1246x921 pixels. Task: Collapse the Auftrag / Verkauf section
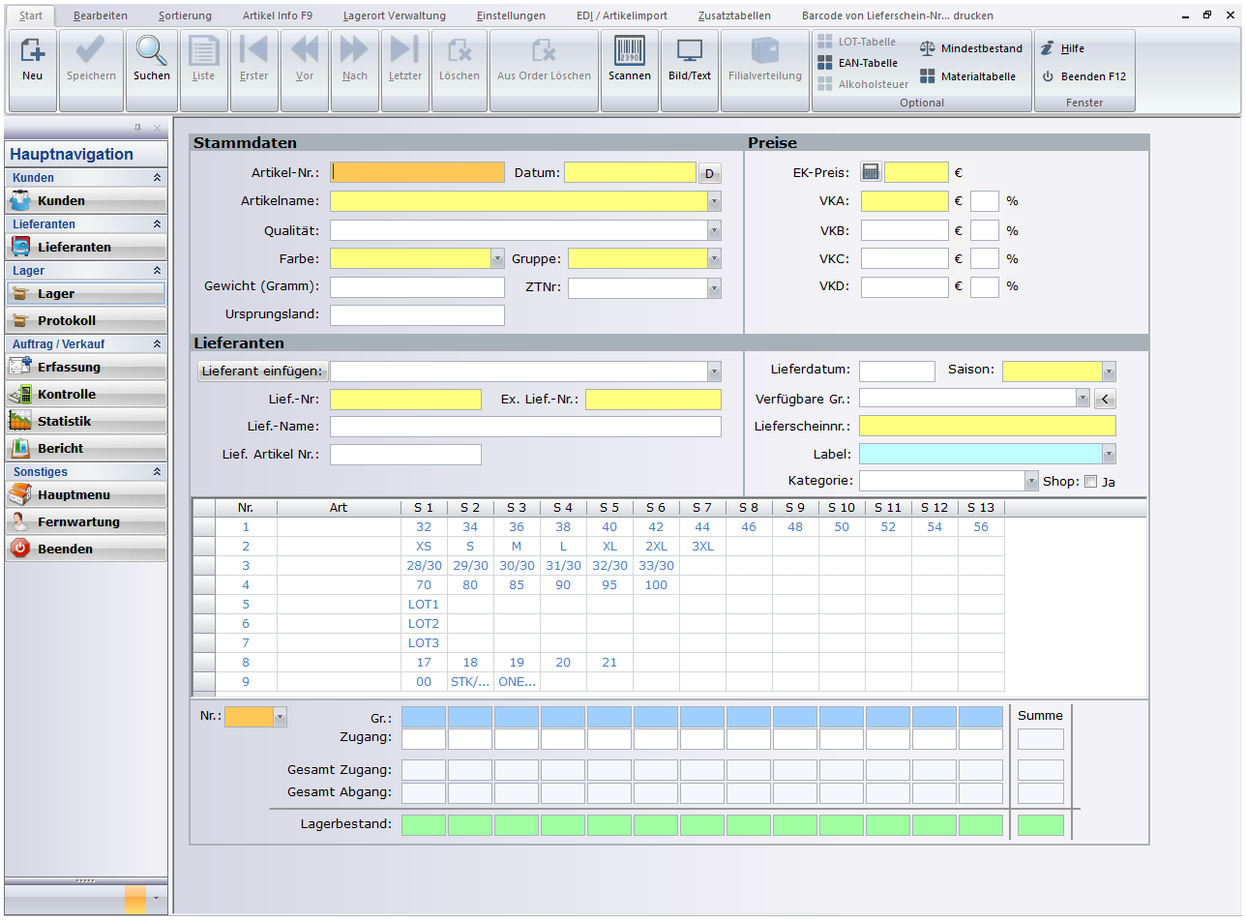pos(157,344)
